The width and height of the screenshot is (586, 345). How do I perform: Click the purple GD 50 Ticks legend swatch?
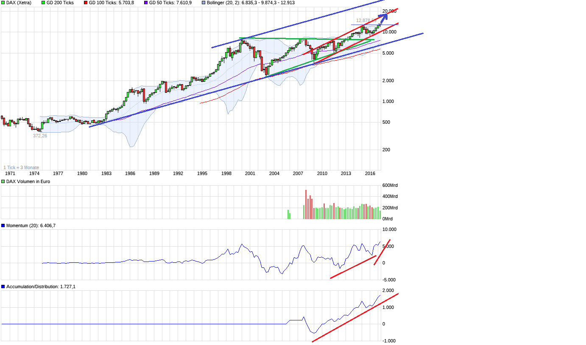click(146, 3)
